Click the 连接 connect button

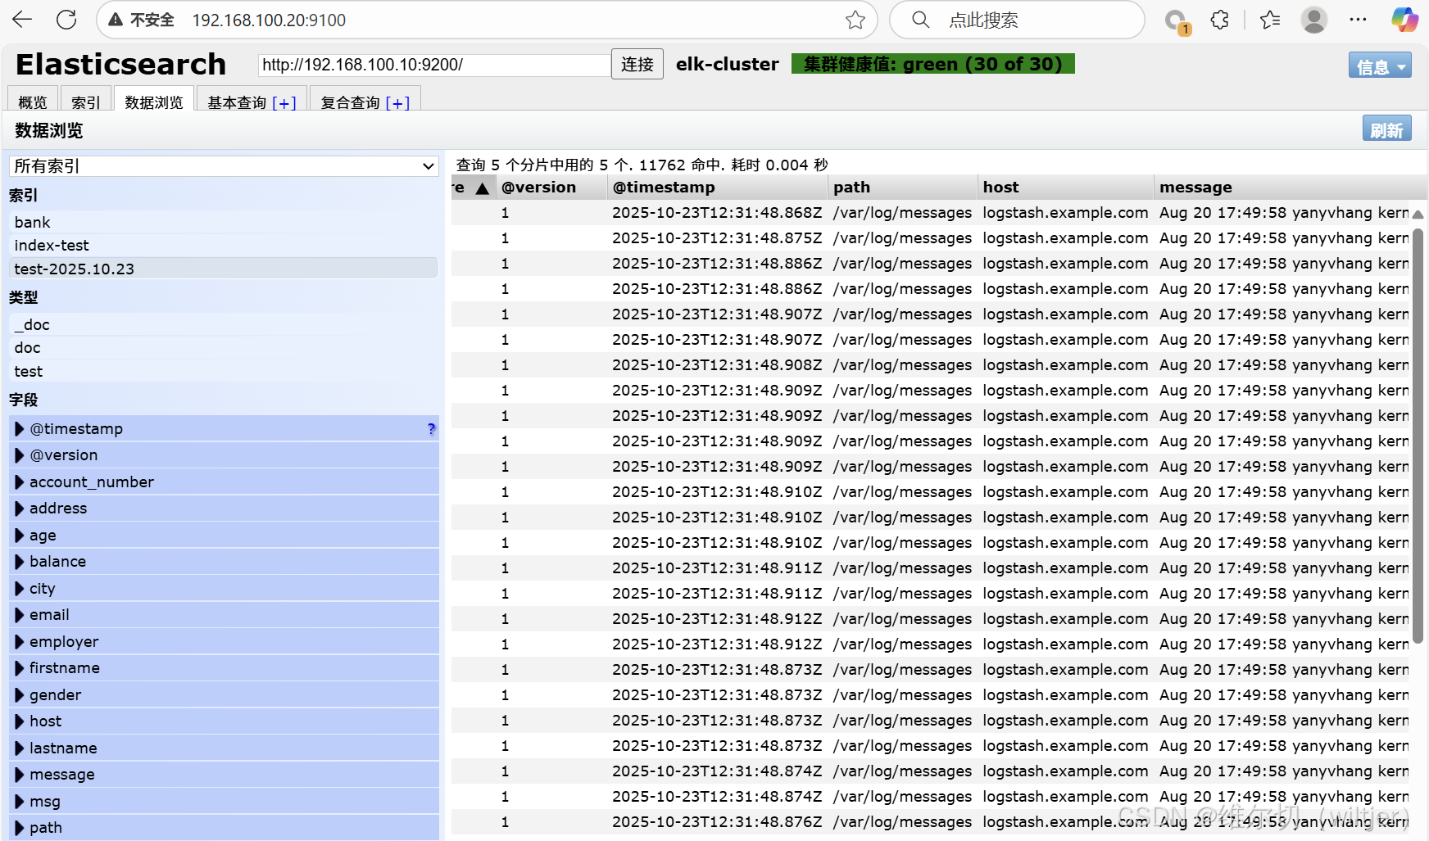637,65
